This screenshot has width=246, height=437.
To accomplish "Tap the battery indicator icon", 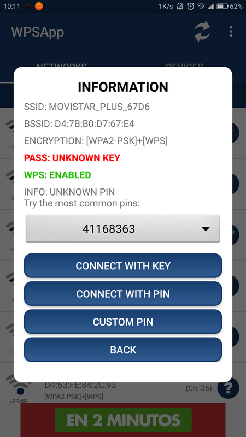I will [222, 7].
